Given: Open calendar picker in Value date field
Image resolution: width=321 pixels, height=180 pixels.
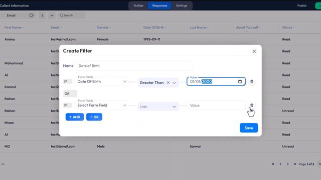Looking at the screenshot, I should point(240,81).
